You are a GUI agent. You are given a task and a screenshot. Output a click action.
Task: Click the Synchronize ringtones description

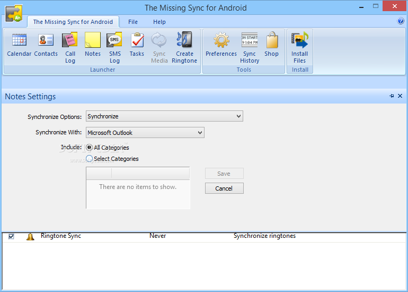(x=264, y=236)
